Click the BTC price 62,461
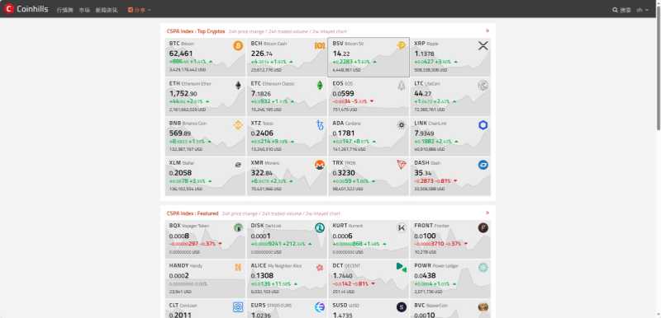 tap(181, 54)
